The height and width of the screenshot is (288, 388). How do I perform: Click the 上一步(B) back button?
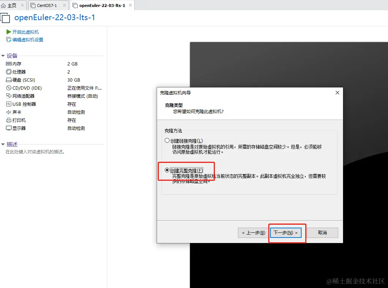(x=253, y=233)
